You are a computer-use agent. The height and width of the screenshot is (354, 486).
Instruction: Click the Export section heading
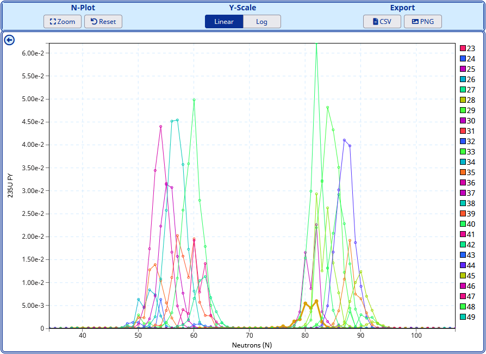coord(402,8)
